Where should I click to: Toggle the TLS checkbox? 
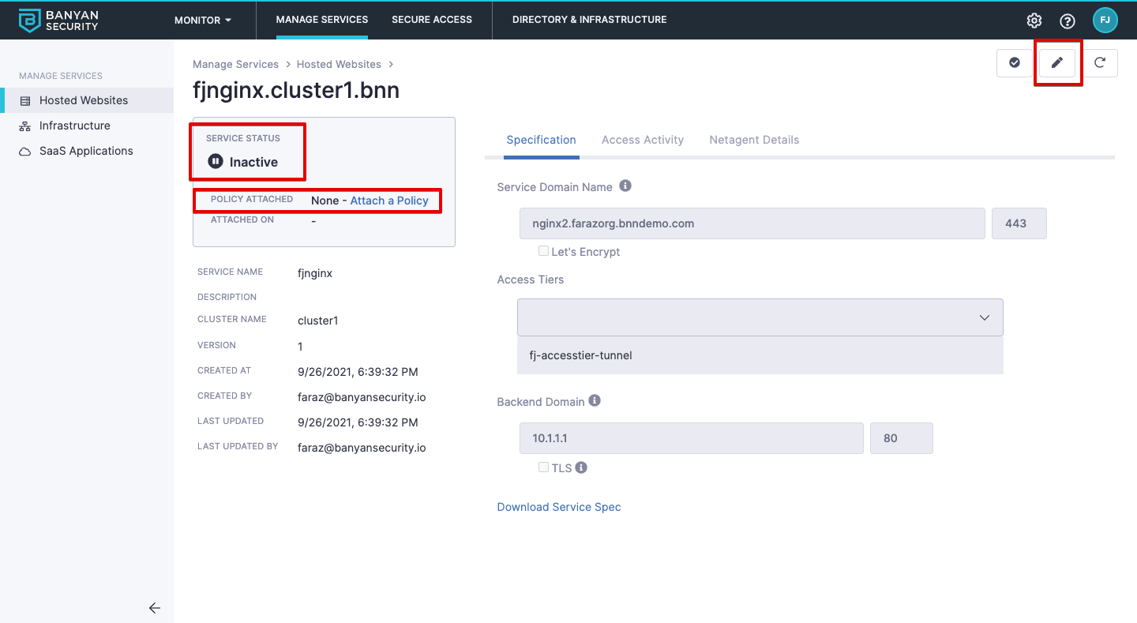(543, 467)
